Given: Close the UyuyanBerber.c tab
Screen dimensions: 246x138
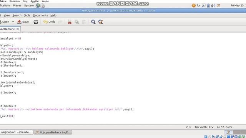Looking at the screenshot, I should coord(18,29).
